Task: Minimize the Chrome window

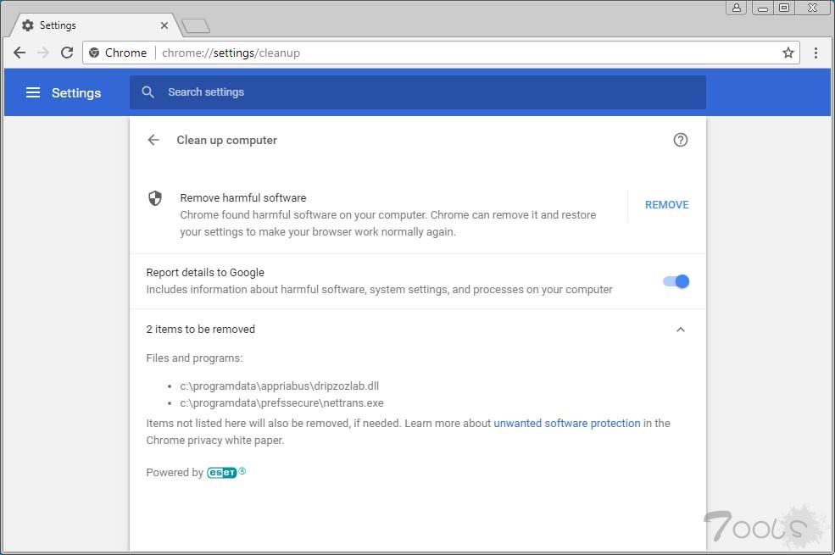Action: pyautogui.click(x=763, y=8)
